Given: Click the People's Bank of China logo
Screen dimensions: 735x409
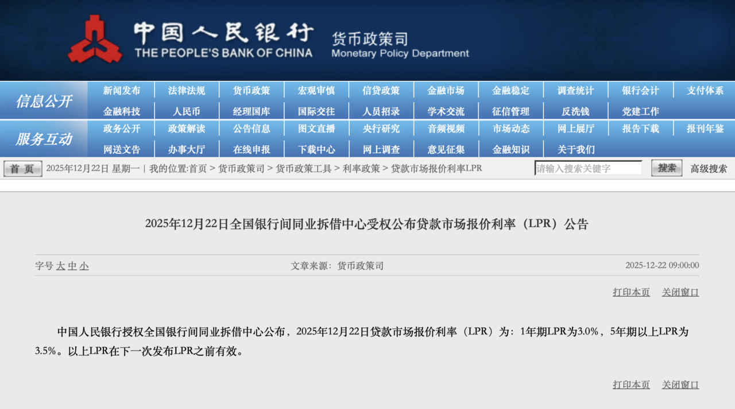Looking at the screenshot, I should click(x=95, y=37).
